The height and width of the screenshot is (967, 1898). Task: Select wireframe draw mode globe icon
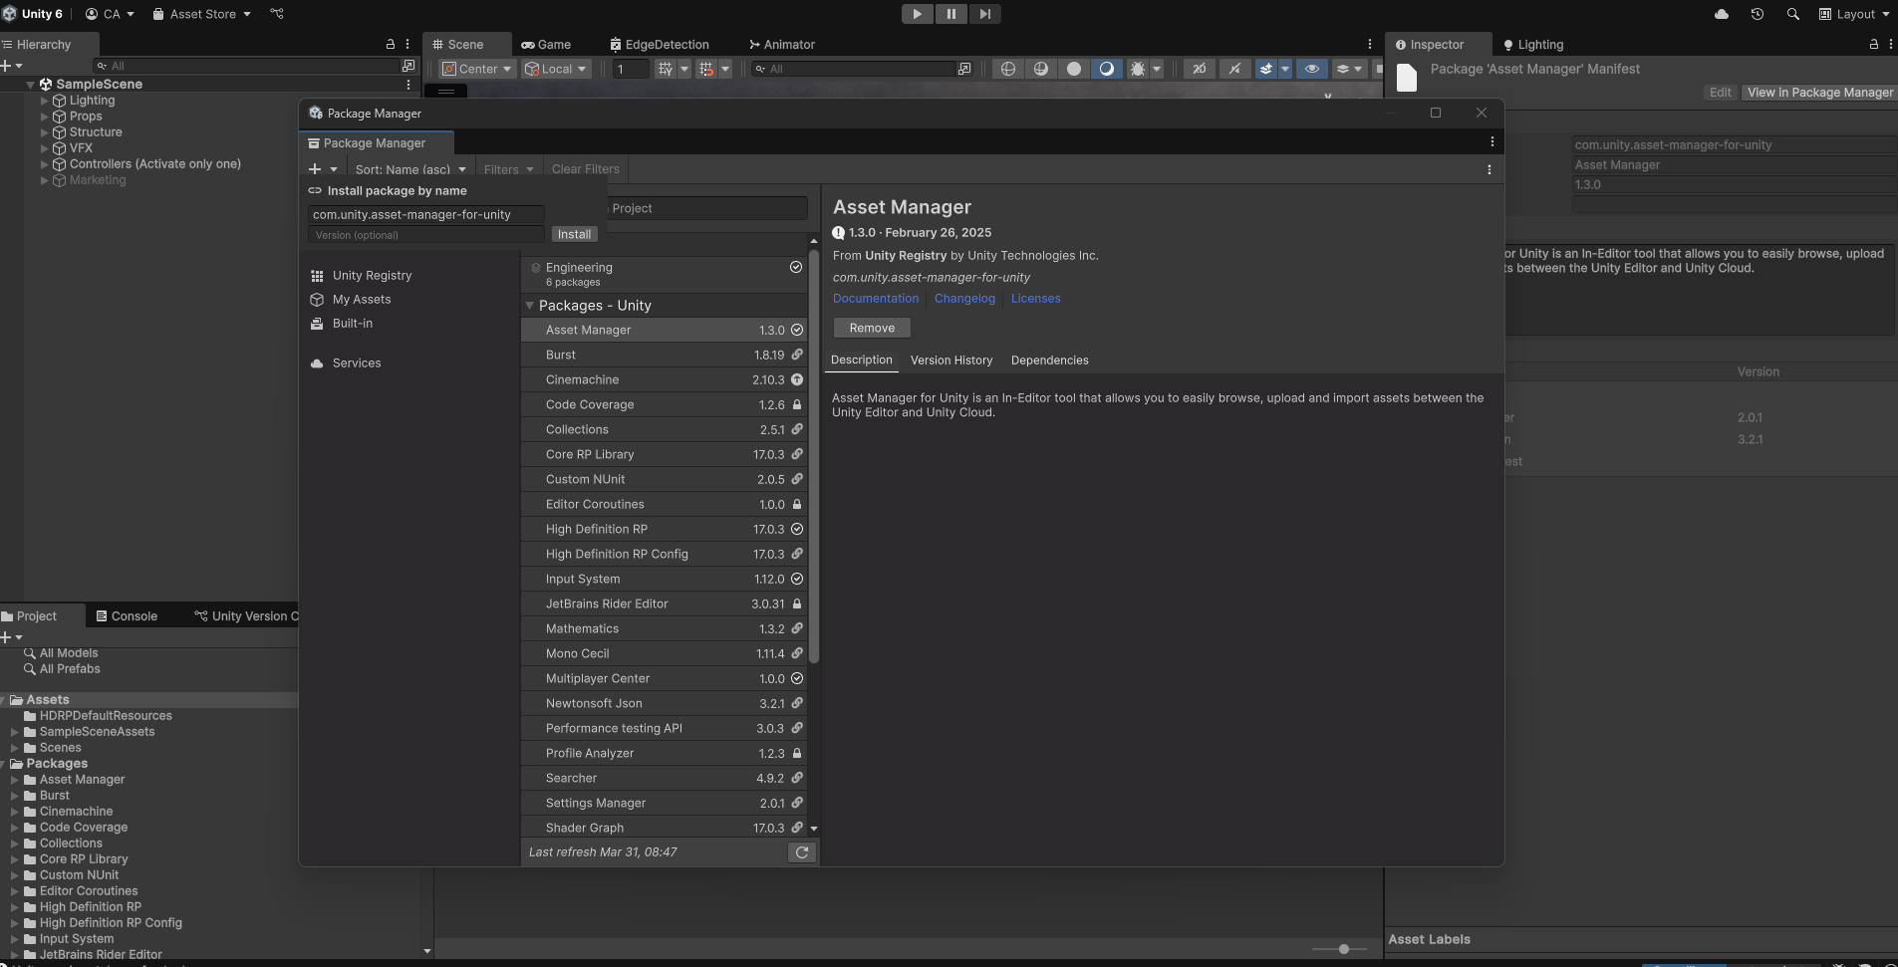[x=1008, y=69]
